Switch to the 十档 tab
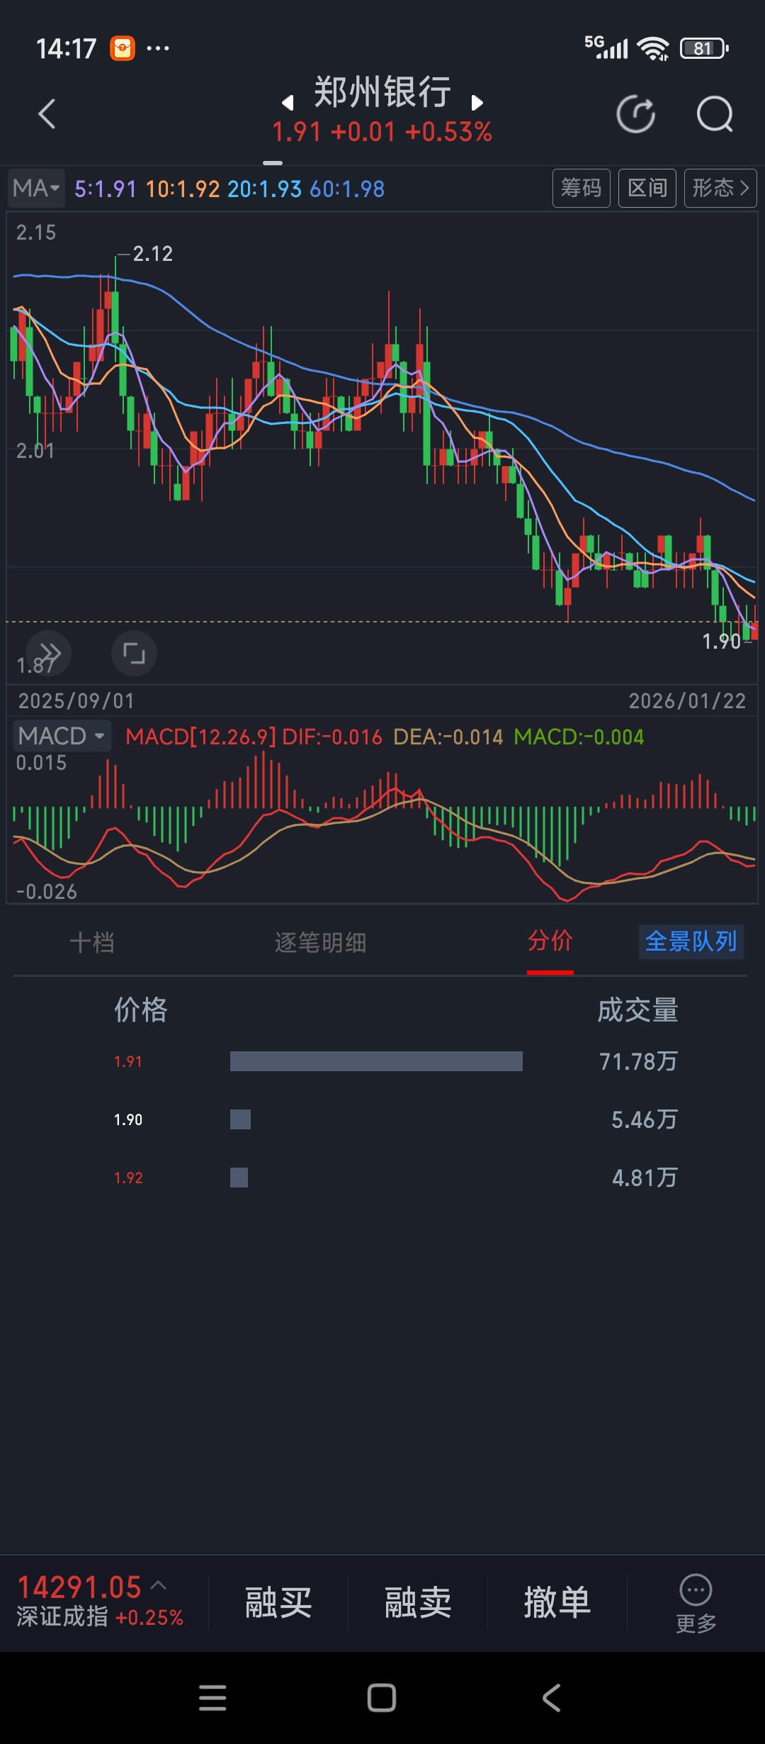Image resolution: width=765 pixels, height=1744 pixels. (x=92, y=942)
